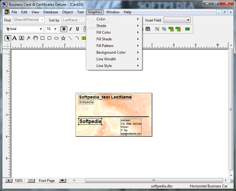The image size is (236, 191).
Task: Open the File menu
Action: point(14,12)
